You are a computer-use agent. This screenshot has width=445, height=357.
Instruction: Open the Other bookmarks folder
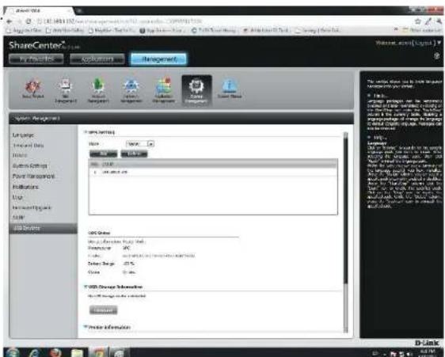(x=422, y=30)
